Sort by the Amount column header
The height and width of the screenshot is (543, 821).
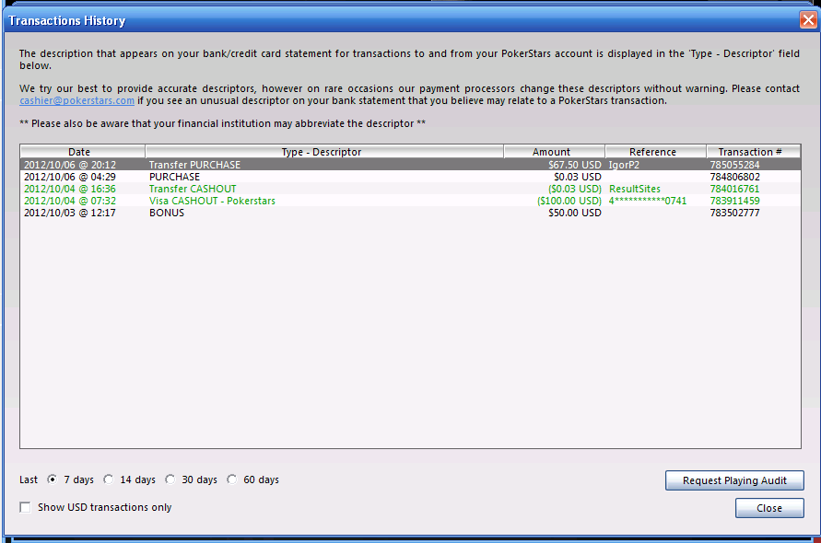click(x=555, y=152)
